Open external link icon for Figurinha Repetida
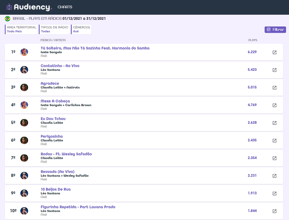This screenshot has width=289, height=220. tap(275, 211)
